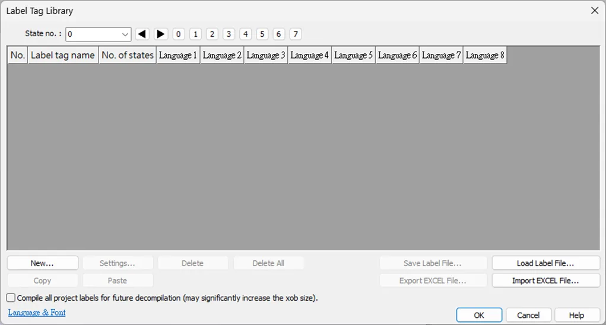Close the Label Tag Library dialog
606x325 pixels.
click(x=595, y=11)
